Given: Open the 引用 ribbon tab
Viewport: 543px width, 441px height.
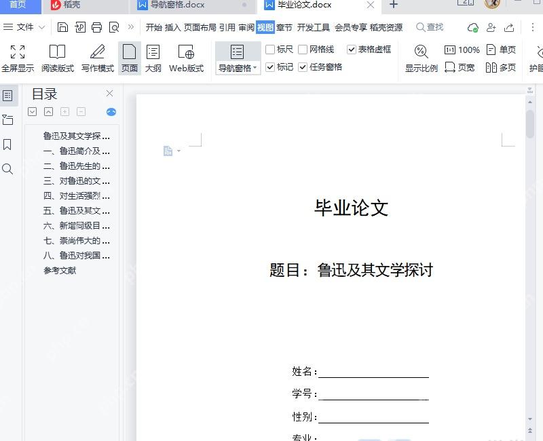Looking at the screenshot, I should pyautogui.click(x=227, y=27).
